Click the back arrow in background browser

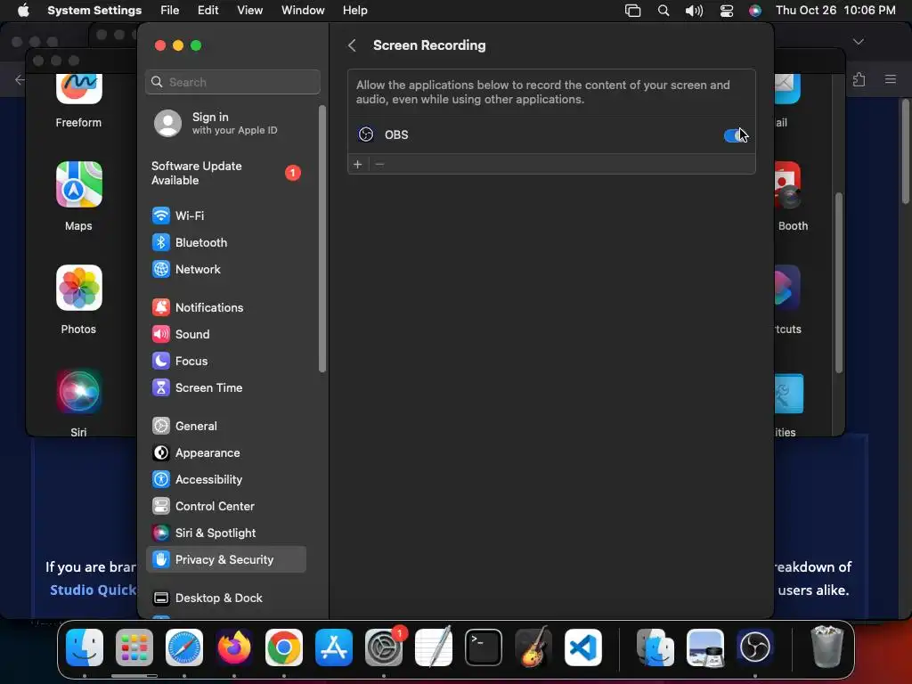tap(20, 79)
